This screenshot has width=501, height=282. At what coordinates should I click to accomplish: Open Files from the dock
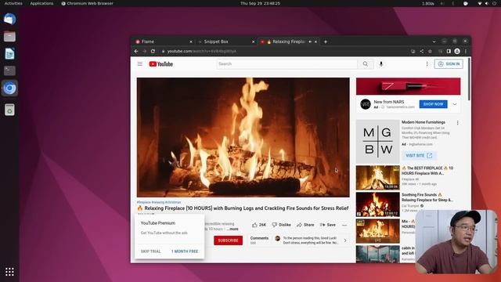[9, 37]
